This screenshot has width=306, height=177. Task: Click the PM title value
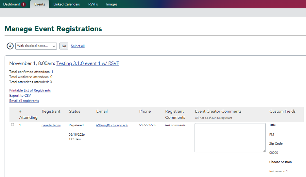[x=271, y=134]
